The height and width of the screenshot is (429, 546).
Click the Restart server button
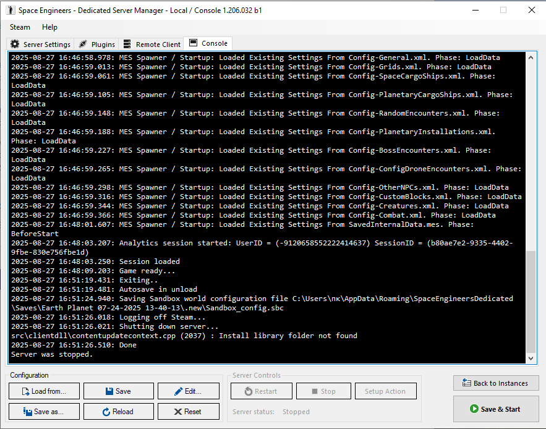pyautogui.click(x=262, y=391)
